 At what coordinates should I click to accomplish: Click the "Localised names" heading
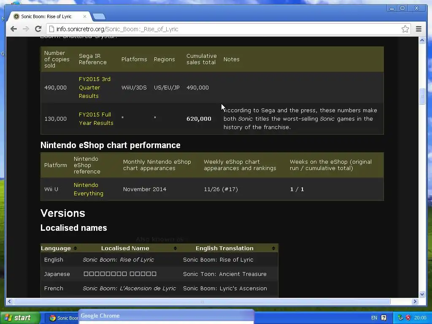pyautogui.click(x=73, y=228)
